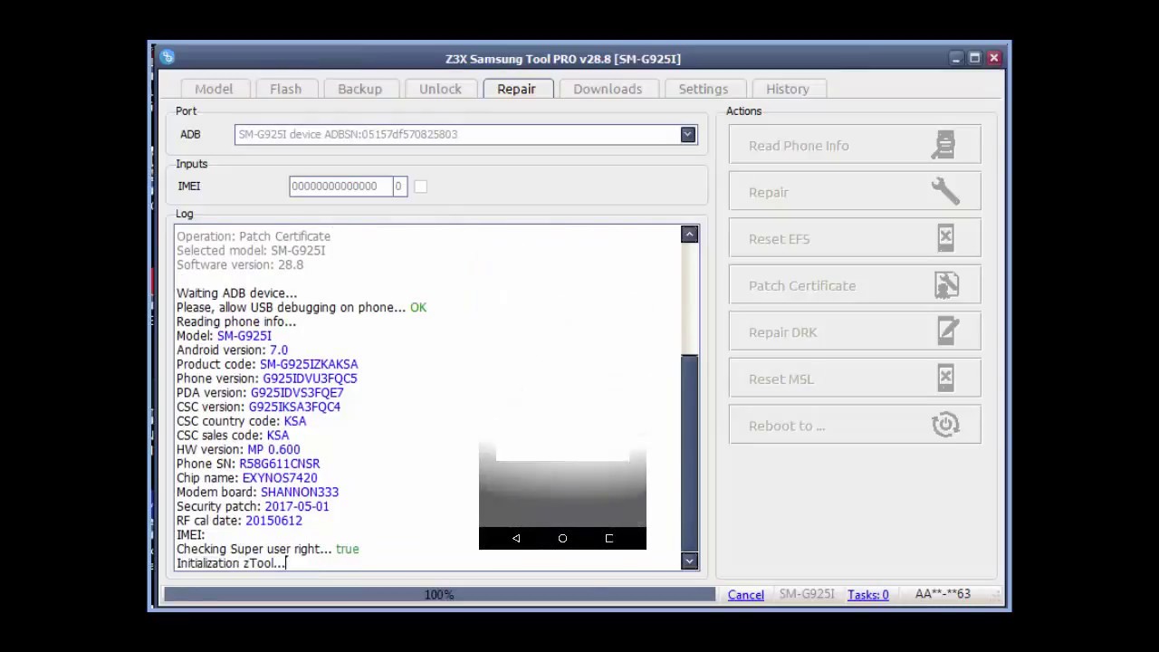This screenshot has height=652, width=1159.
Task: Click the Reset EFS button
Action: pyautogui.click(x=855, y=238)
